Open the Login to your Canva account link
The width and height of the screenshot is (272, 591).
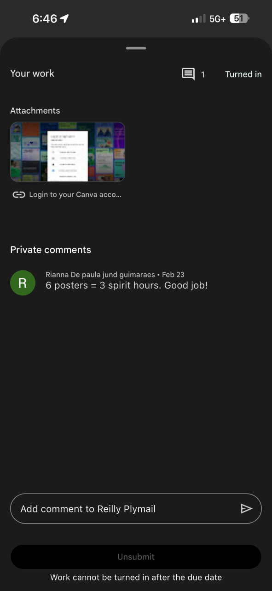[75, 194]
